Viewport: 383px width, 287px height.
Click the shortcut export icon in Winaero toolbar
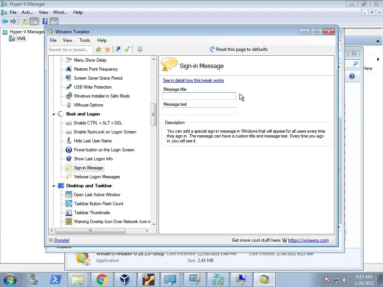(118, 49)
